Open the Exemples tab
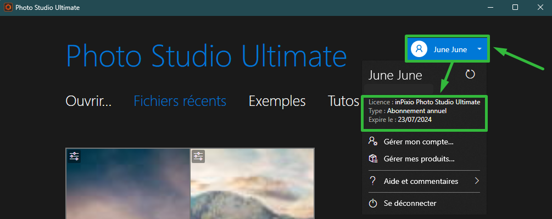552x219 pixels. [x=277, y=101]
